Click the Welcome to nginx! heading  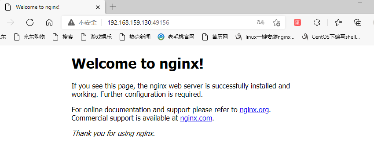(138, 64)
